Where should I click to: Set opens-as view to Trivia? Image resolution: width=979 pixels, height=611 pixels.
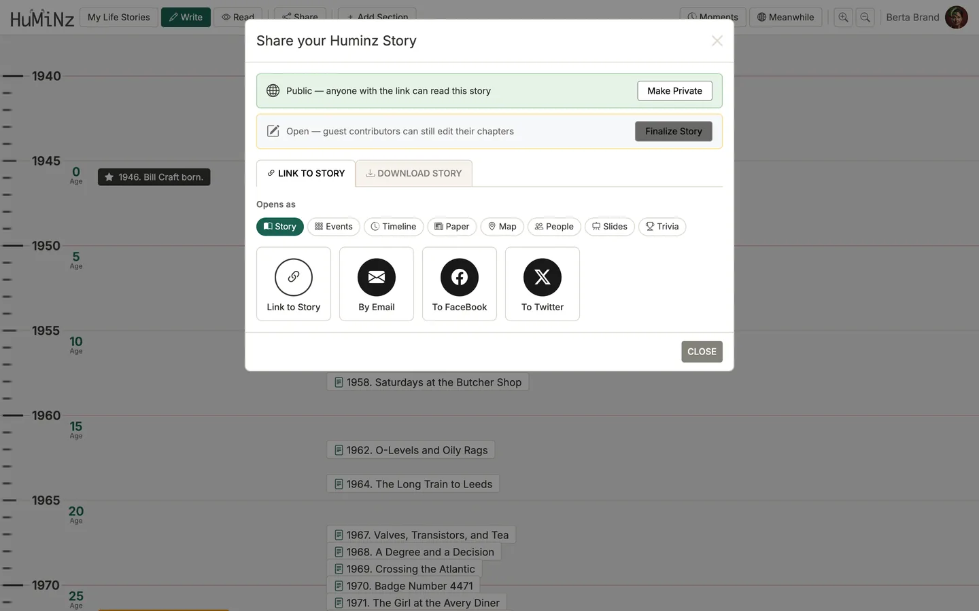click(662, 227)
